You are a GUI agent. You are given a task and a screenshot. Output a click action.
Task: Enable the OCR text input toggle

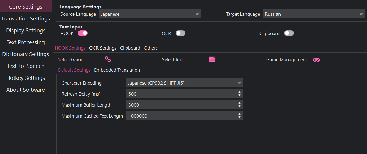pos(180,33)
